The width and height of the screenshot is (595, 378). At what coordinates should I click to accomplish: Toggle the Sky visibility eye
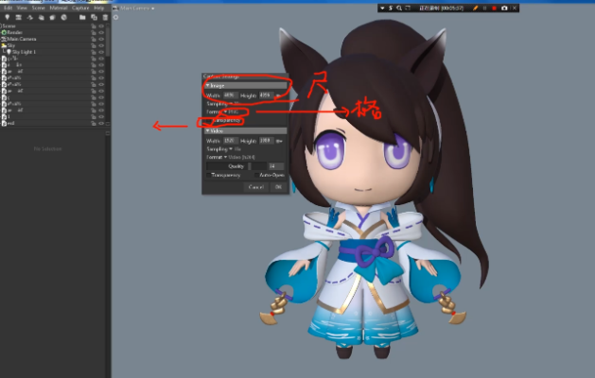[101, 45]
